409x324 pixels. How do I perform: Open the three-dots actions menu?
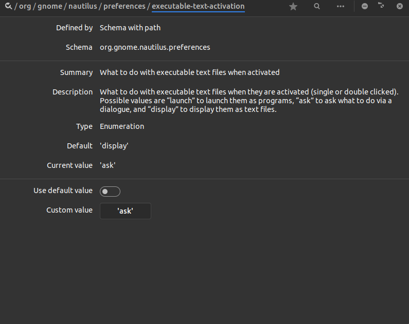click(341, 7)
